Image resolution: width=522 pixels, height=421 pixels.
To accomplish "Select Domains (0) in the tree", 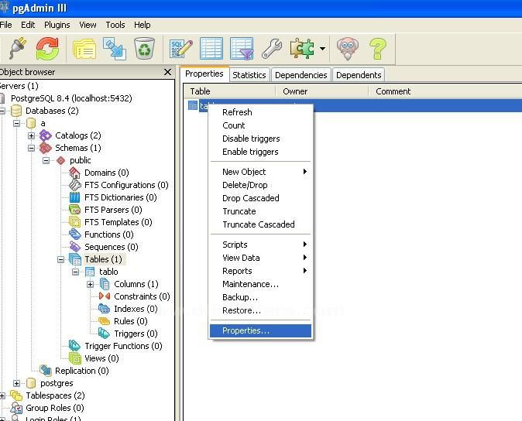I will tap(107, 173).
